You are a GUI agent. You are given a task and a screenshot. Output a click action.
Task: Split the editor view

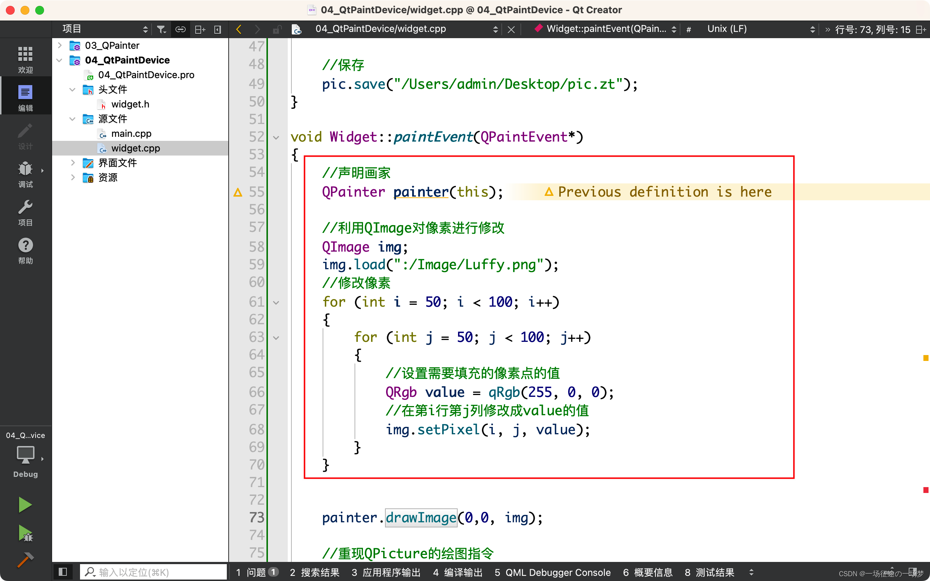pos(920,29)
